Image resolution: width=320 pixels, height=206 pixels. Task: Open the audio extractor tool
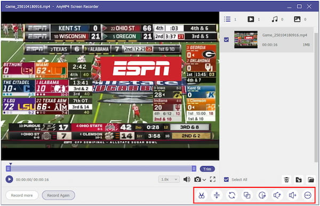[277, 195]
